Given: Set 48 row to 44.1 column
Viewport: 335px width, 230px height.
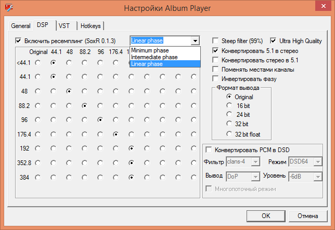Looking at the screenshot, I should coord(54,91).
